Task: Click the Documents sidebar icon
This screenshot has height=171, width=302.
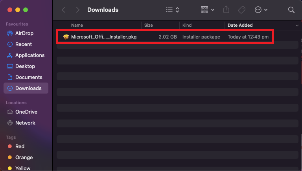Action: point(10,77)
